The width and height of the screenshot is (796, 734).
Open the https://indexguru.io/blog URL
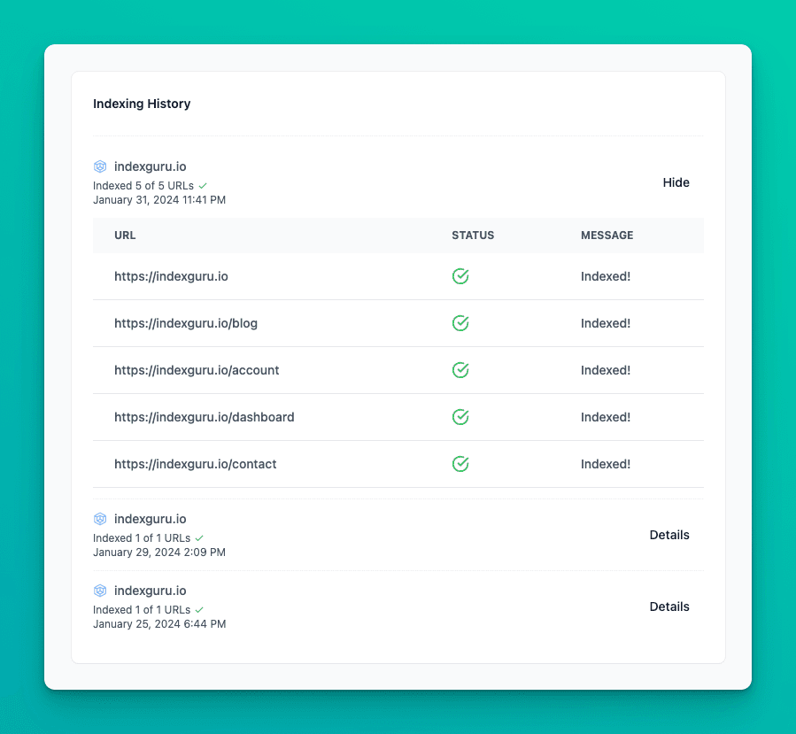(186, 323)
